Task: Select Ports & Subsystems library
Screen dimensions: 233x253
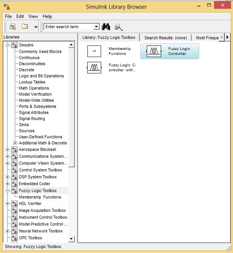Action: pos(38,106)
